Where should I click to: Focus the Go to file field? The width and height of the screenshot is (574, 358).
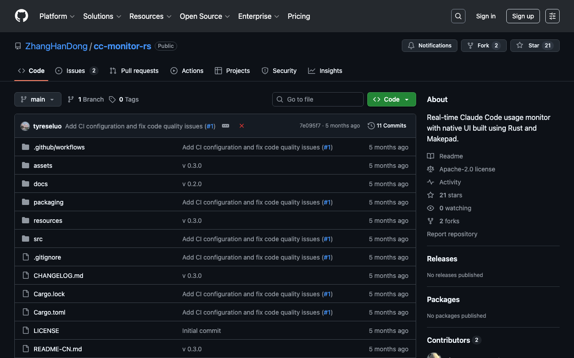[318, 99]
